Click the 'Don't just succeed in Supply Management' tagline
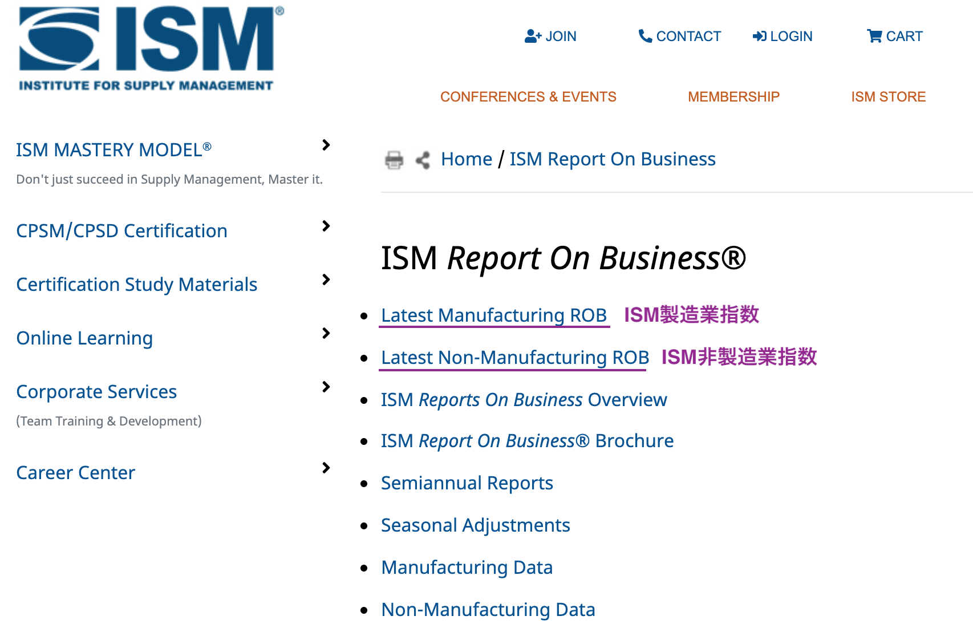This screenshot has height=632, width=973. [169, 180]
